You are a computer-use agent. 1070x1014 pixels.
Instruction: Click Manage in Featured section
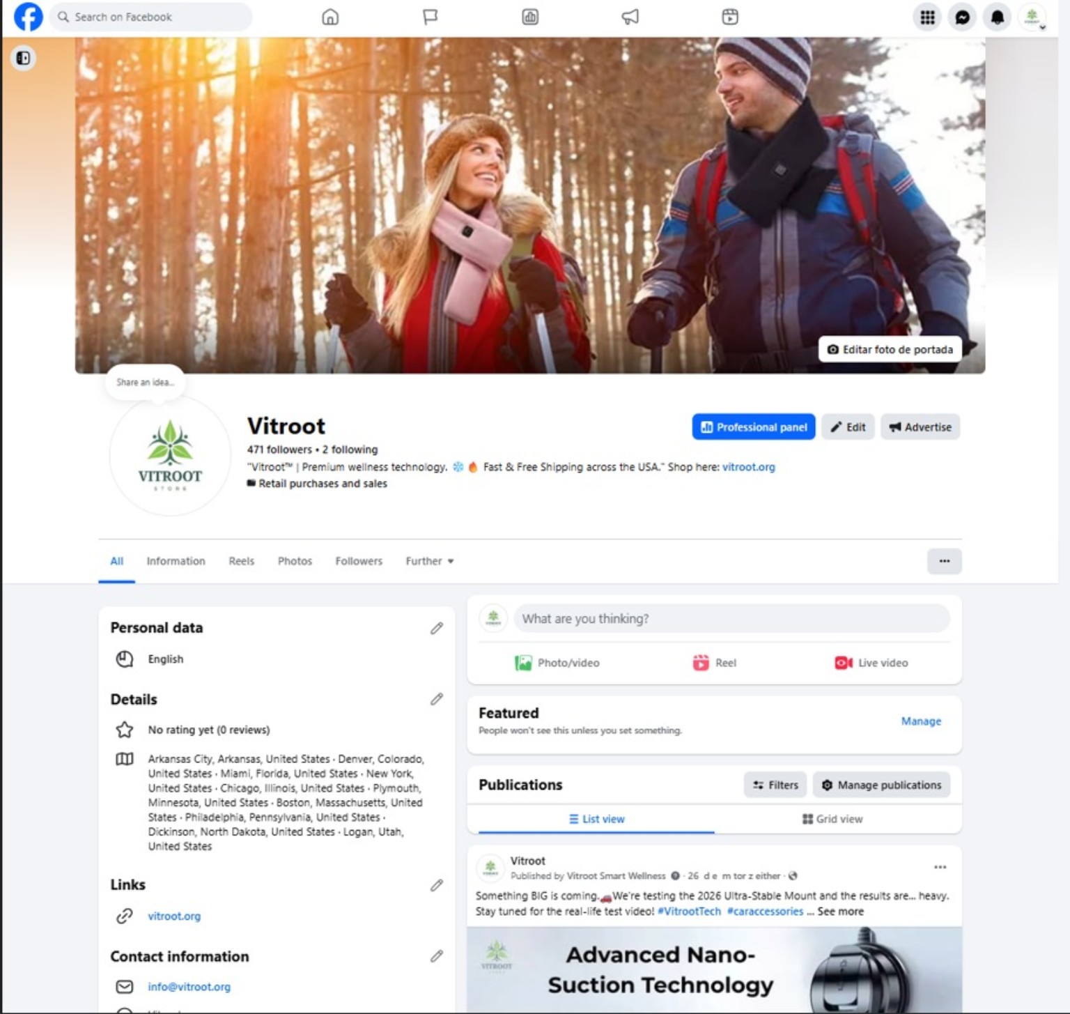tap(921, 721)
